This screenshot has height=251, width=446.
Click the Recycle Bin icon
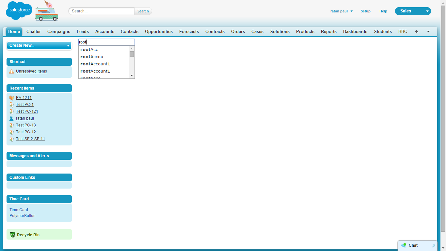[x=13, y=235]
